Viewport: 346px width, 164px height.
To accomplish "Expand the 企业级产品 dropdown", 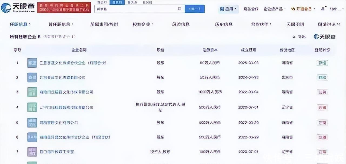I will [275, 9].
